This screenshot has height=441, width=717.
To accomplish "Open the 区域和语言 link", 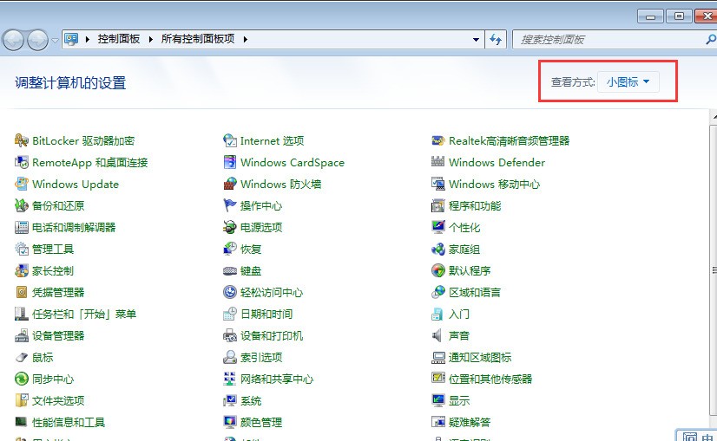I will pos(475,293).
